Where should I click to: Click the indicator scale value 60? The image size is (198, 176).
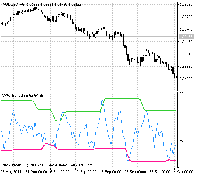(x=181, y=121)
